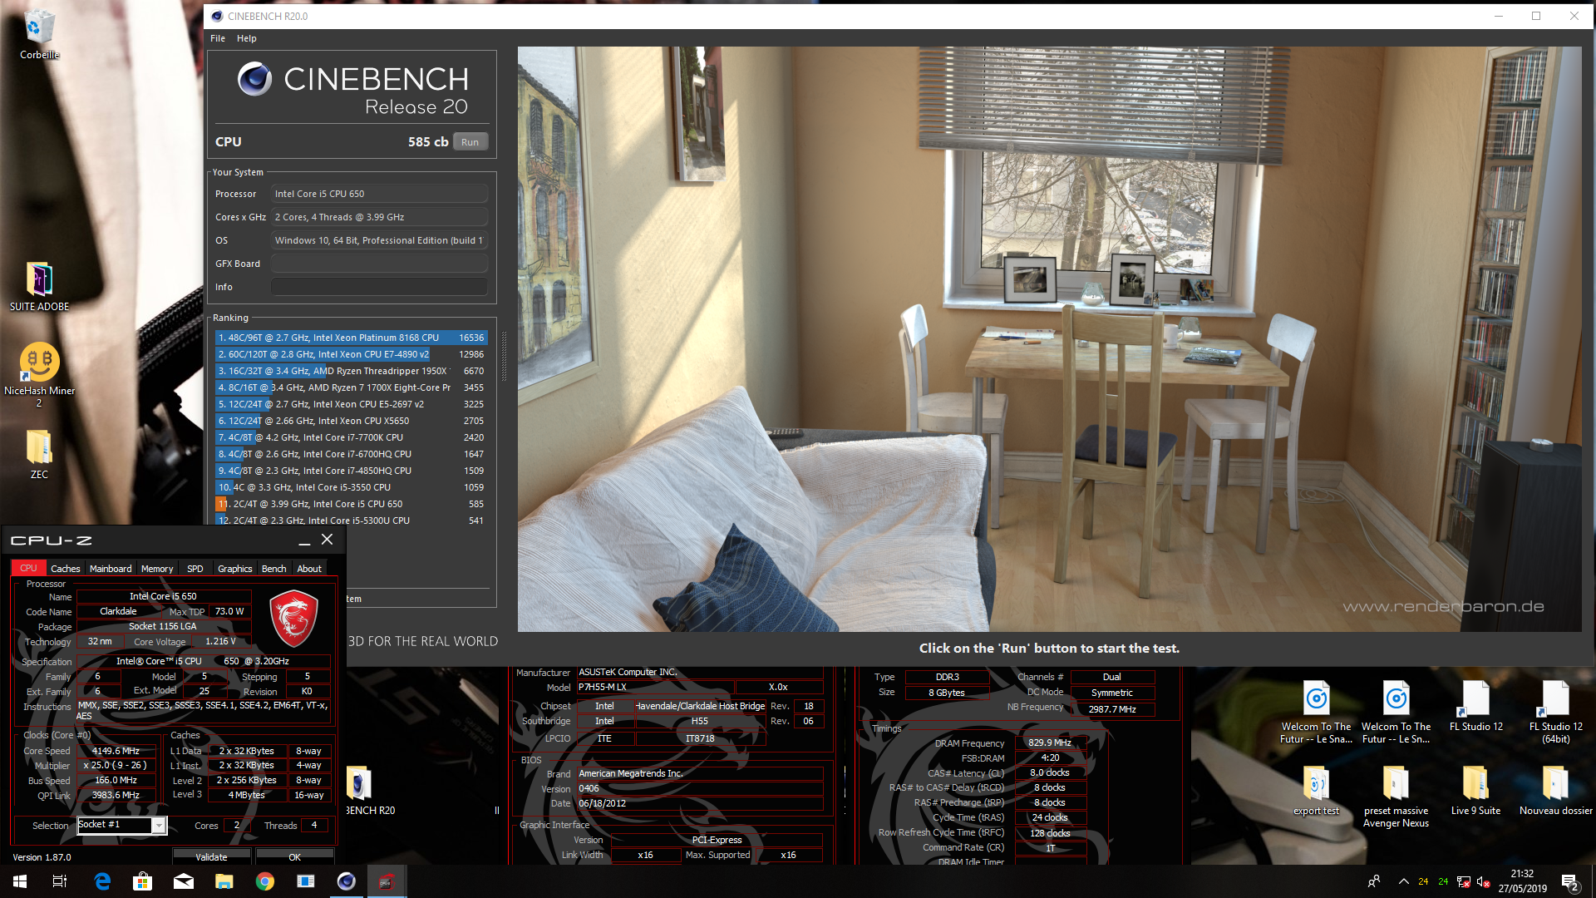
Task: Open the export test folder
Action: click(1316, 791)
